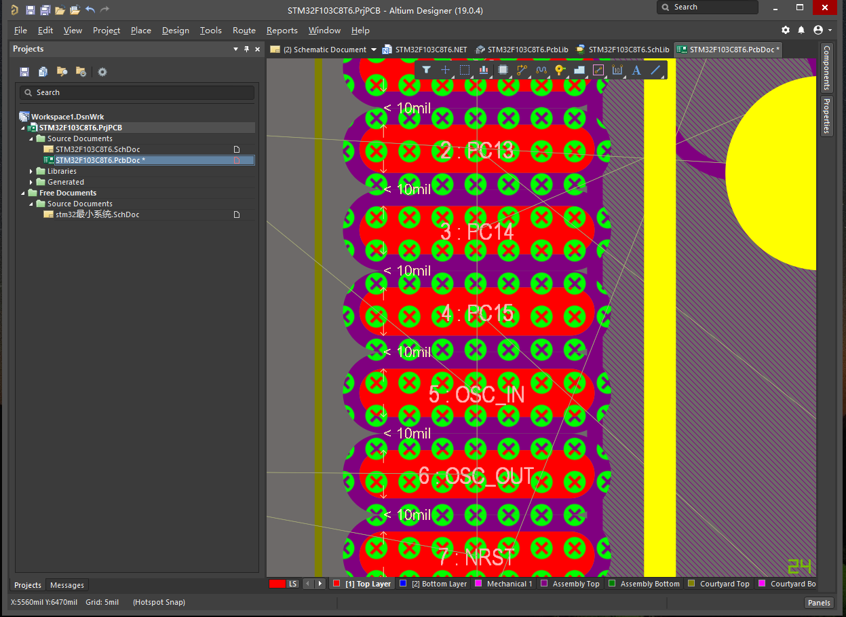Viewport: 846px width, 617px height.
Task: Click the LS layer set button
Action: (292, 584)
